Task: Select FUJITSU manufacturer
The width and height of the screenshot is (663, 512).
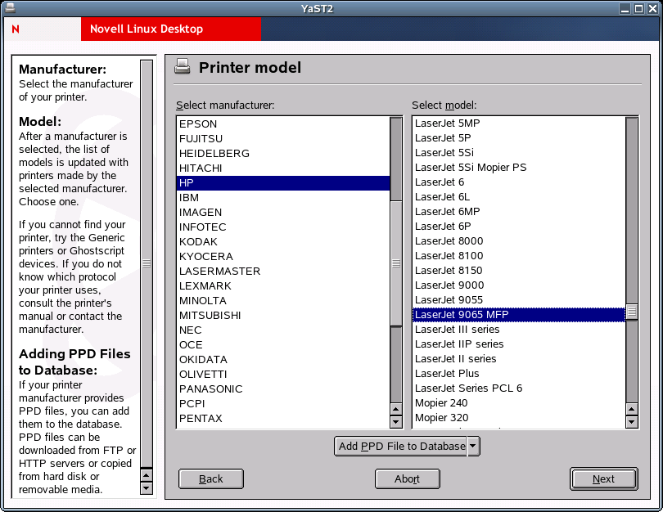Action: tap(283, 139)
